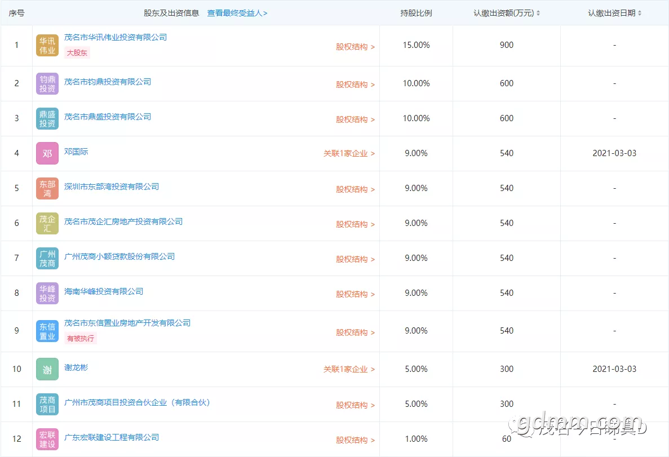The height and width of the screenshot is (457, 669).
Task: Expand 股权结构 for 东信置业房地产开发
Action: (x=355, y=333)
